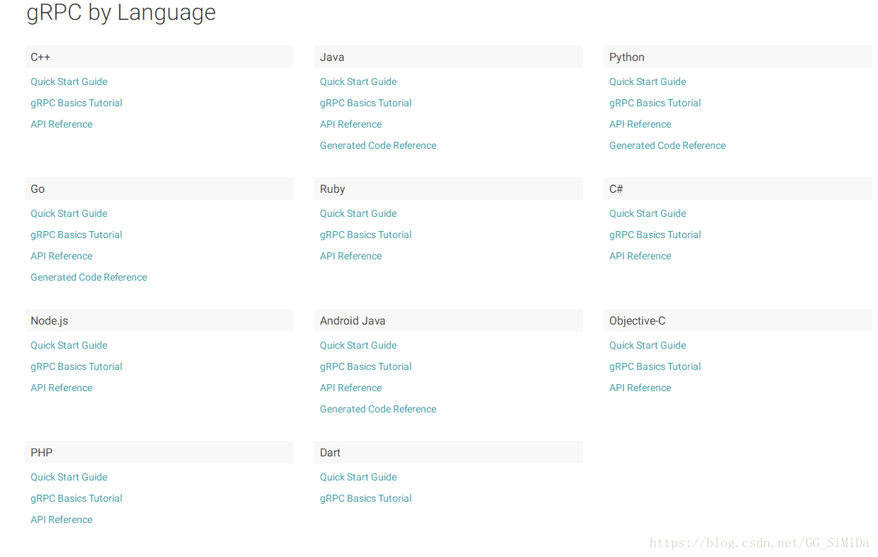
Task: Open Dart gRPC Basics Tutorial
Action: (366, 498)
